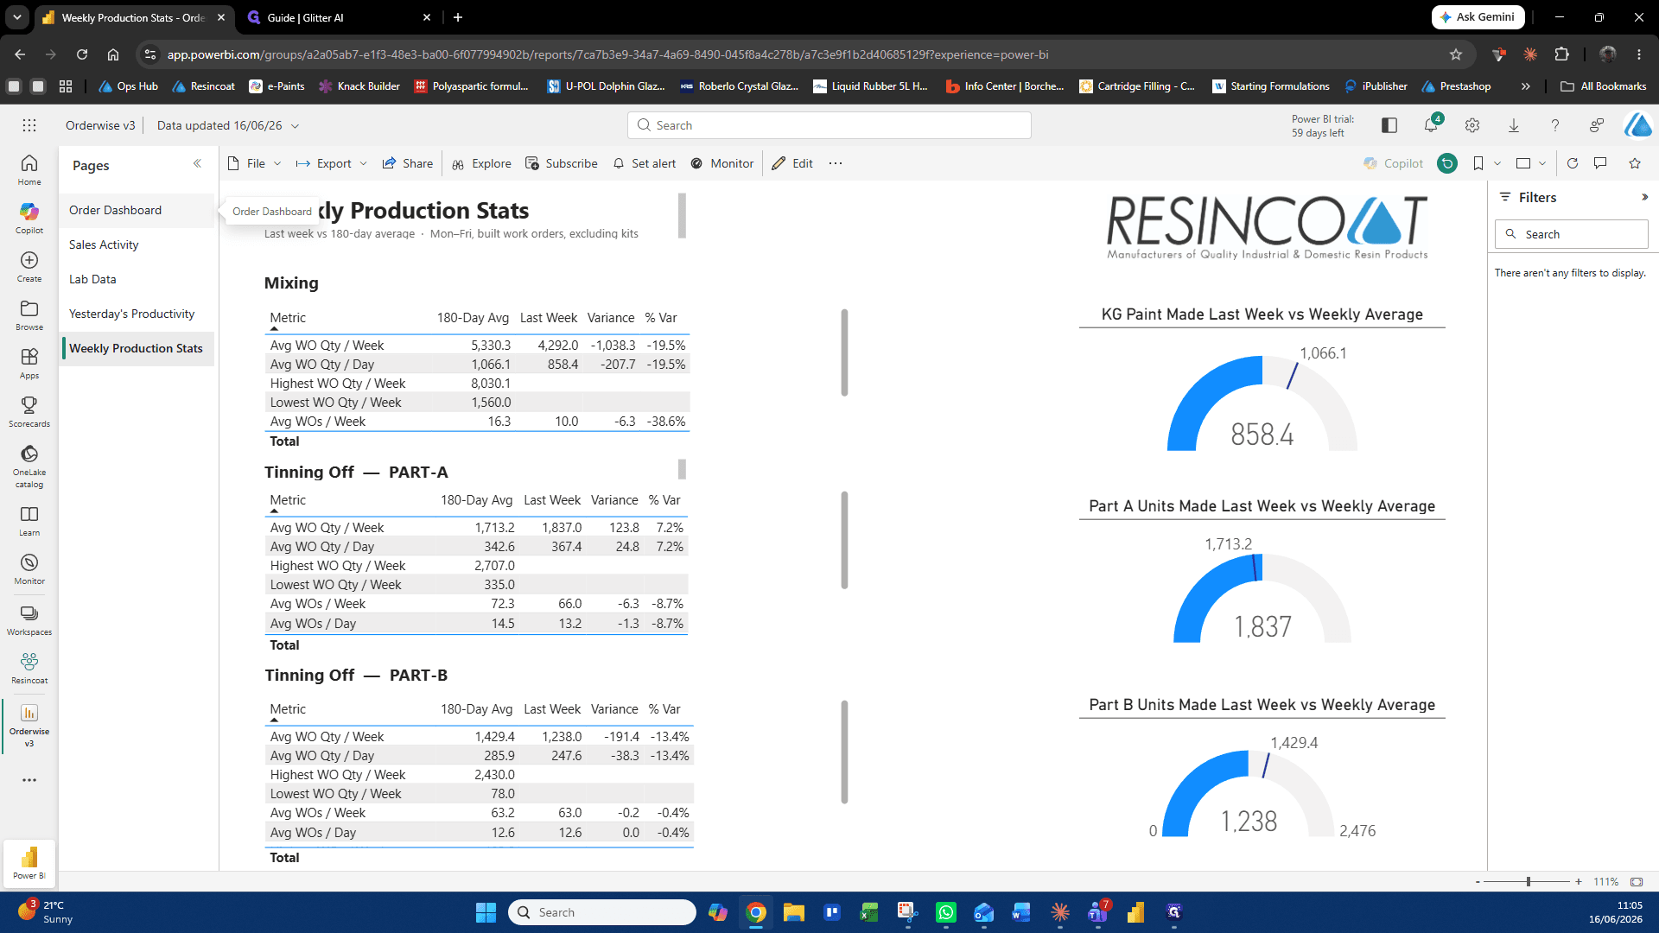The width and height of the screenshot is (1659, 933).
Task: Open Browse in the left navigation
Action: click(29, 314)
